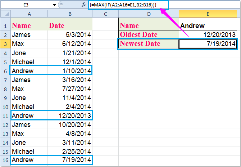Viewport: 241px width, 167px height.
Task: Select cell with date 10/20/2014
Action: [70, 124]
